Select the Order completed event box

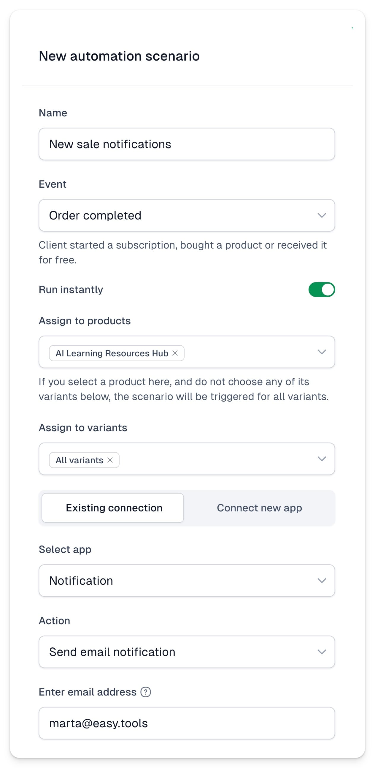tap(187, 215)
